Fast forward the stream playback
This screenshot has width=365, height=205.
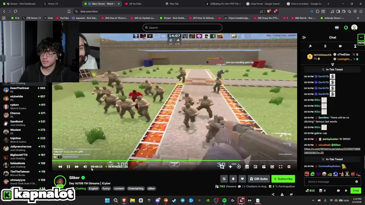tap(77, 167)
